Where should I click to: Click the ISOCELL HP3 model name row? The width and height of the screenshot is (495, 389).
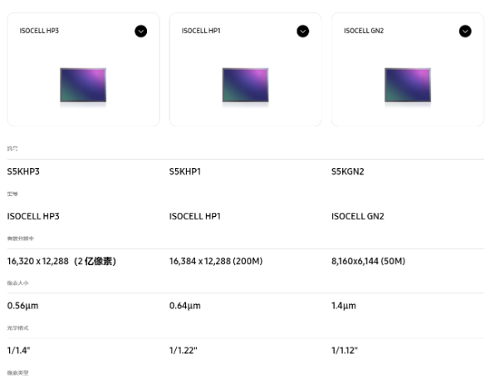click(x=33, y=216)
